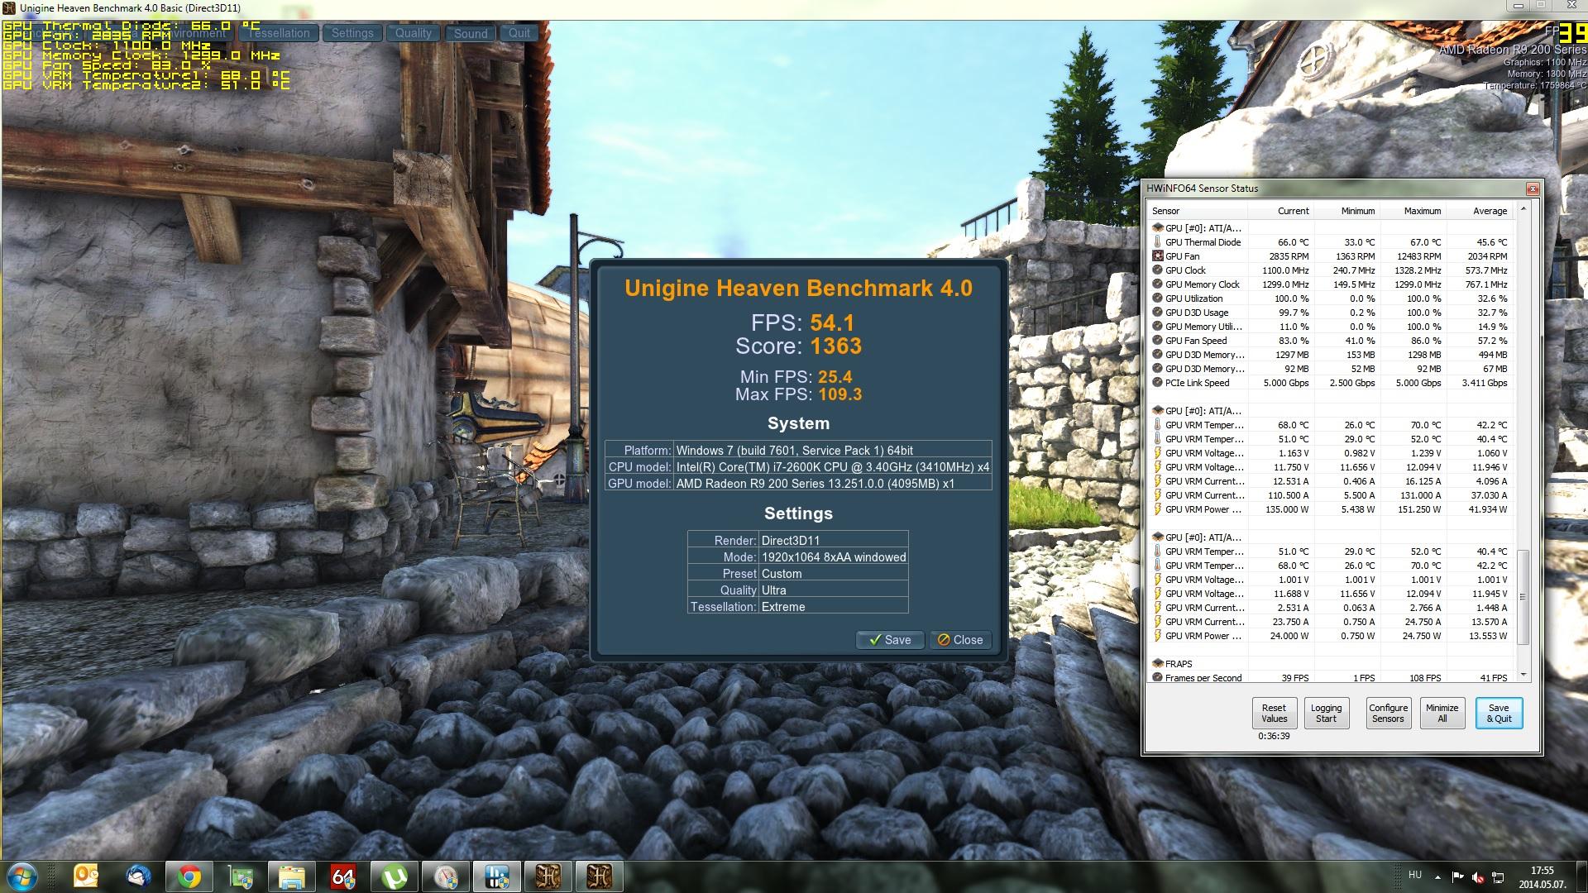Click the GPU Fan sensor icon
This screenshot has height=893, width=1588.
click(1157, 256)
